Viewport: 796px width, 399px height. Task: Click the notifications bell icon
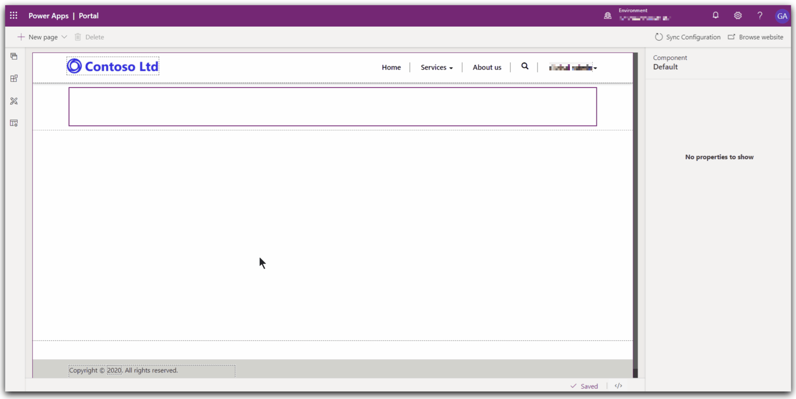[x=715, y=16]
